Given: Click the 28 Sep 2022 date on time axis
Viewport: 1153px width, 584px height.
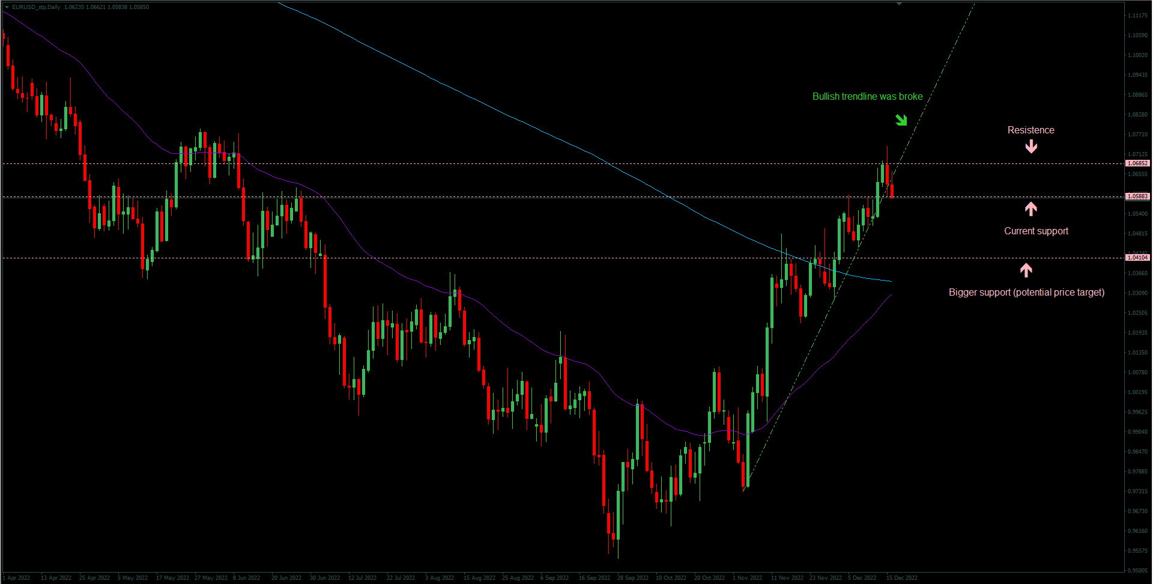Looking at the screenshot, I should click(632, 578).
